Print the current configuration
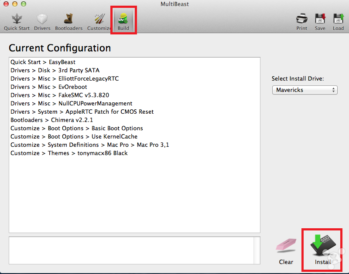The height and width of the screenshot is (274, 349). (302, 22)
